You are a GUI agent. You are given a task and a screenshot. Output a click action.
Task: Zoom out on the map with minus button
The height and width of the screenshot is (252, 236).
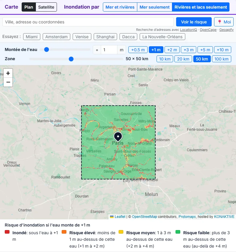[x=8, y=82]
